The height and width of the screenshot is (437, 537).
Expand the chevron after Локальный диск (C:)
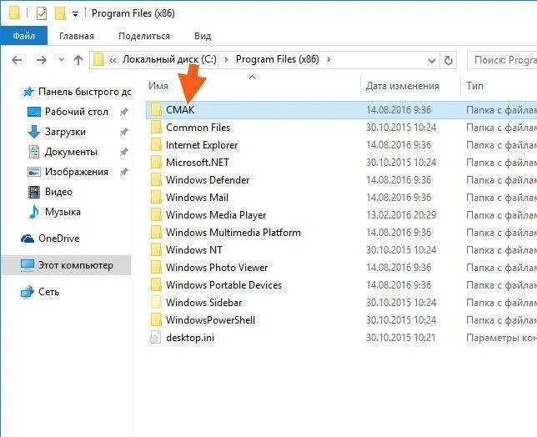coord(226,60)
